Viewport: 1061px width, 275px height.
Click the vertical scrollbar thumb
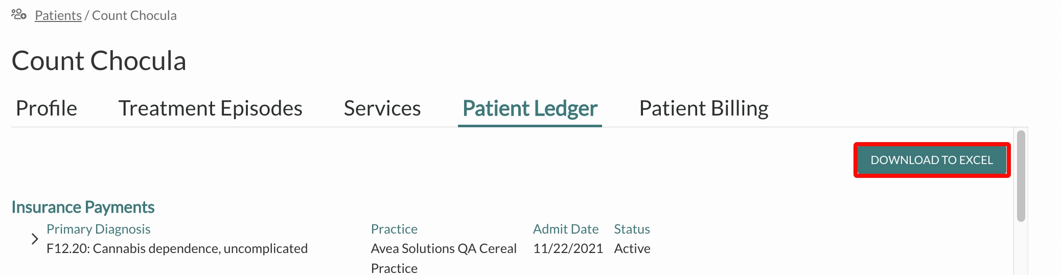coord(1021,176)
